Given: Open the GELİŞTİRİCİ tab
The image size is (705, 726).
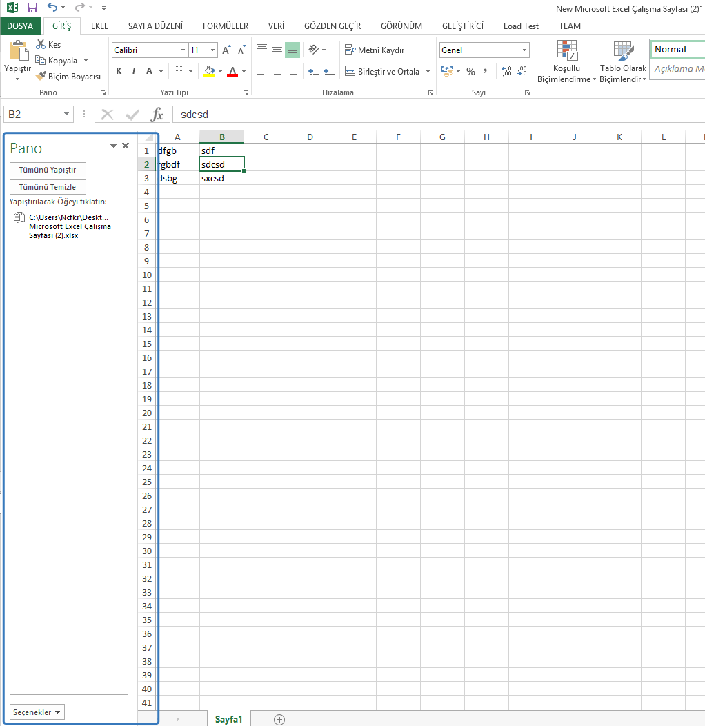Looking at the screenshot, I should [x=462, y=26].
